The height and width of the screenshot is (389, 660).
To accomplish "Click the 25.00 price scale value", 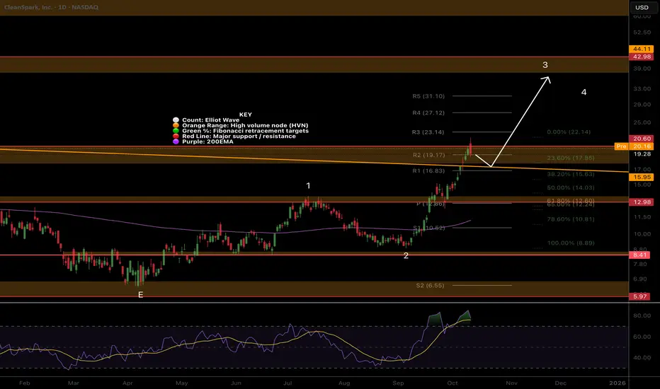I will 642,122.
